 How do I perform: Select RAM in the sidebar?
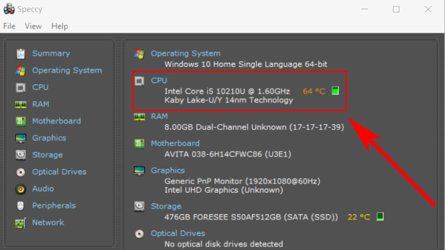pos(41,104)
